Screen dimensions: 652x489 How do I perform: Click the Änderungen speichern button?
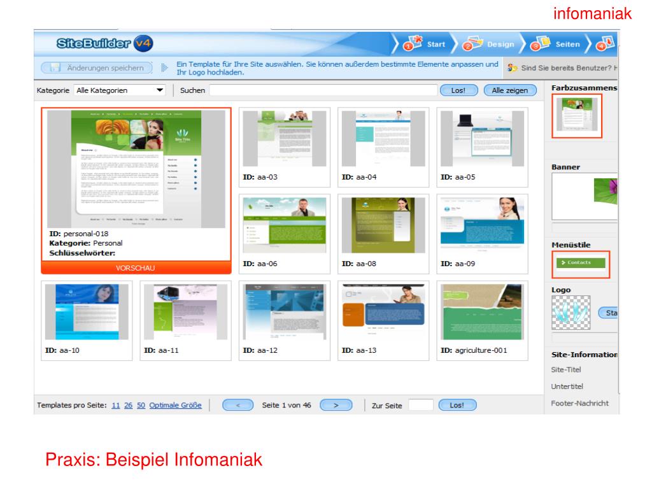(97, 67)
